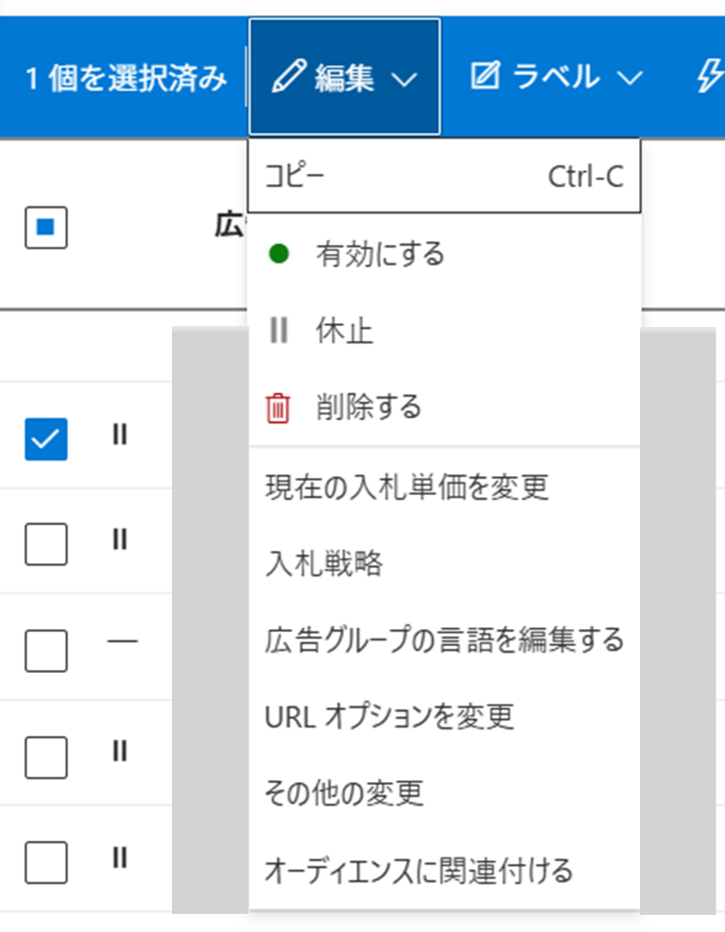Select 広告グループの言語を編集する option

pos(444,639)
